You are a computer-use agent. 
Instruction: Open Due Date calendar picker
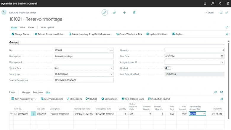tap(222, 56)
